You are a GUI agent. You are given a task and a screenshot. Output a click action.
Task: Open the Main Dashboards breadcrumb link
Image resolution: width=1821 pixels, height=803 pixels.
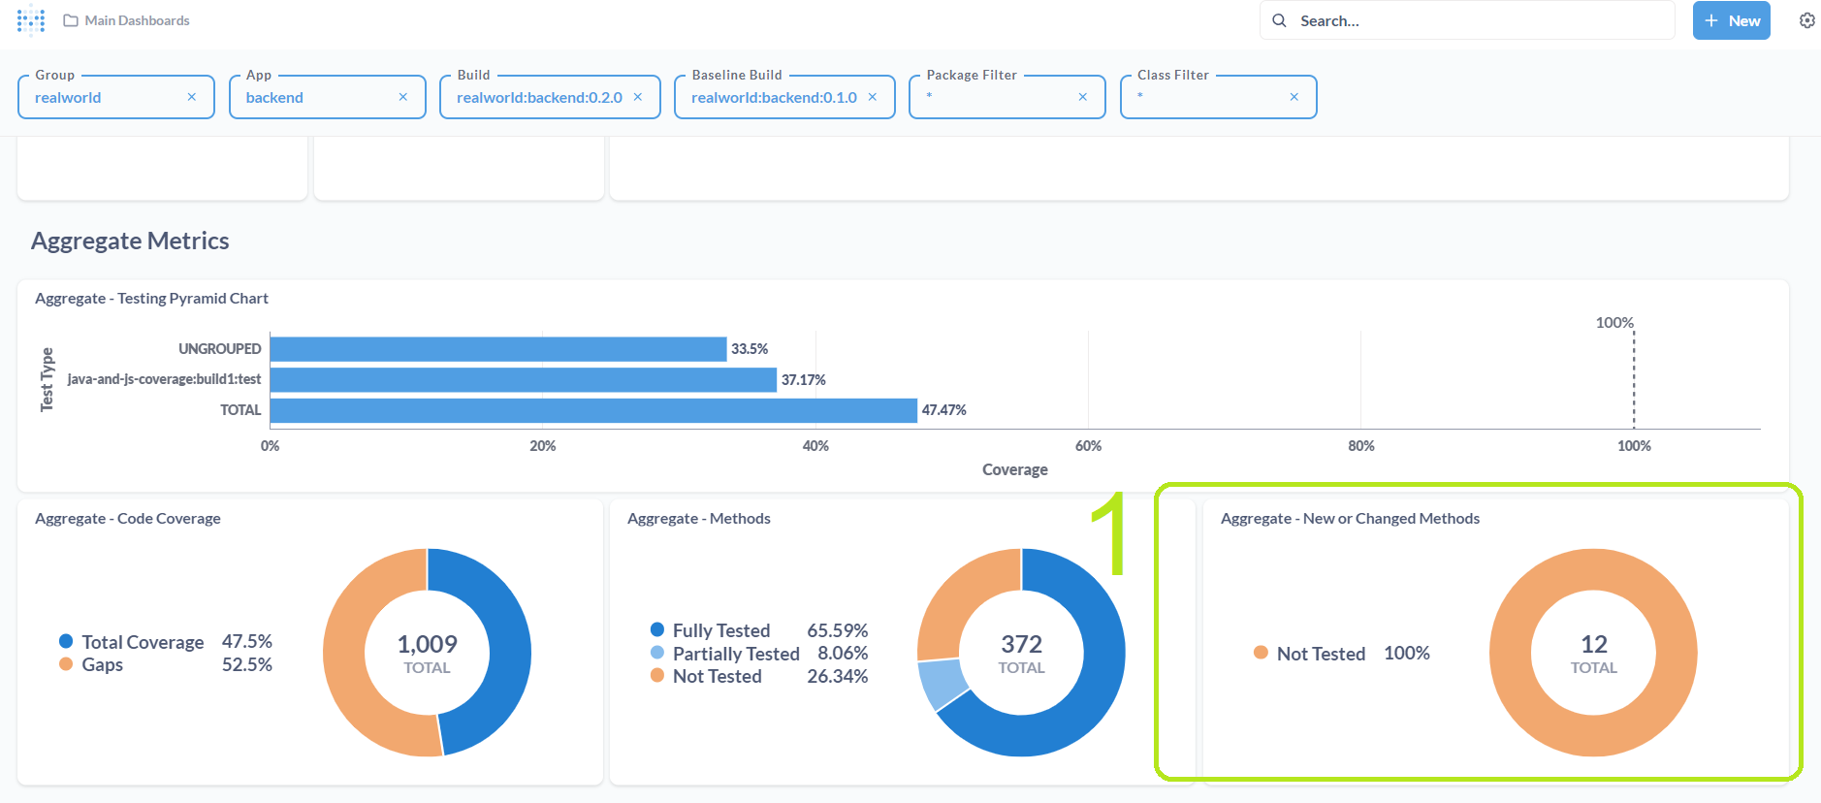[x=137, y=20]
